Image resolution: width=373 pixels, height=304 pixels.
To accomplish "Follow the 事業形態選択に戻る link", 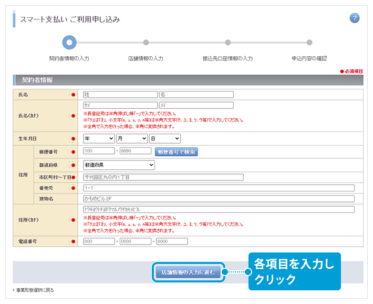I will click(35, 290).
